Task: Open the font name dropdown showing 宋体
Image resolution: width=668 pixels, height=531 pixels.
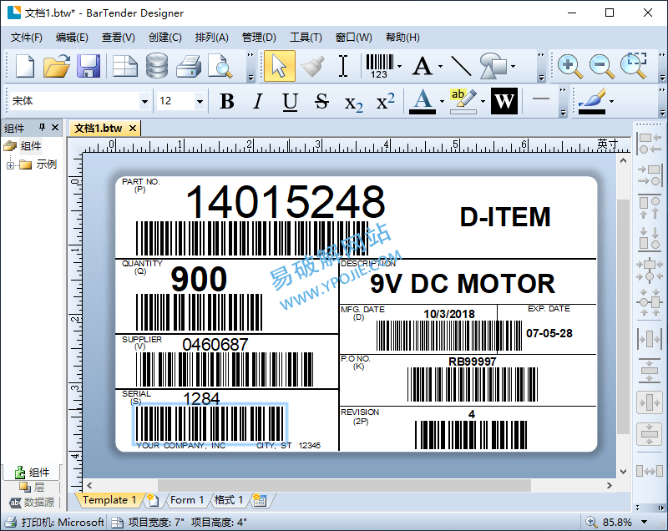Action: tap(80, 101)
